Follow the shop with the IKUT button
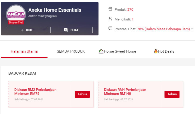The image size is (195, 114). [x=27, y=30]
